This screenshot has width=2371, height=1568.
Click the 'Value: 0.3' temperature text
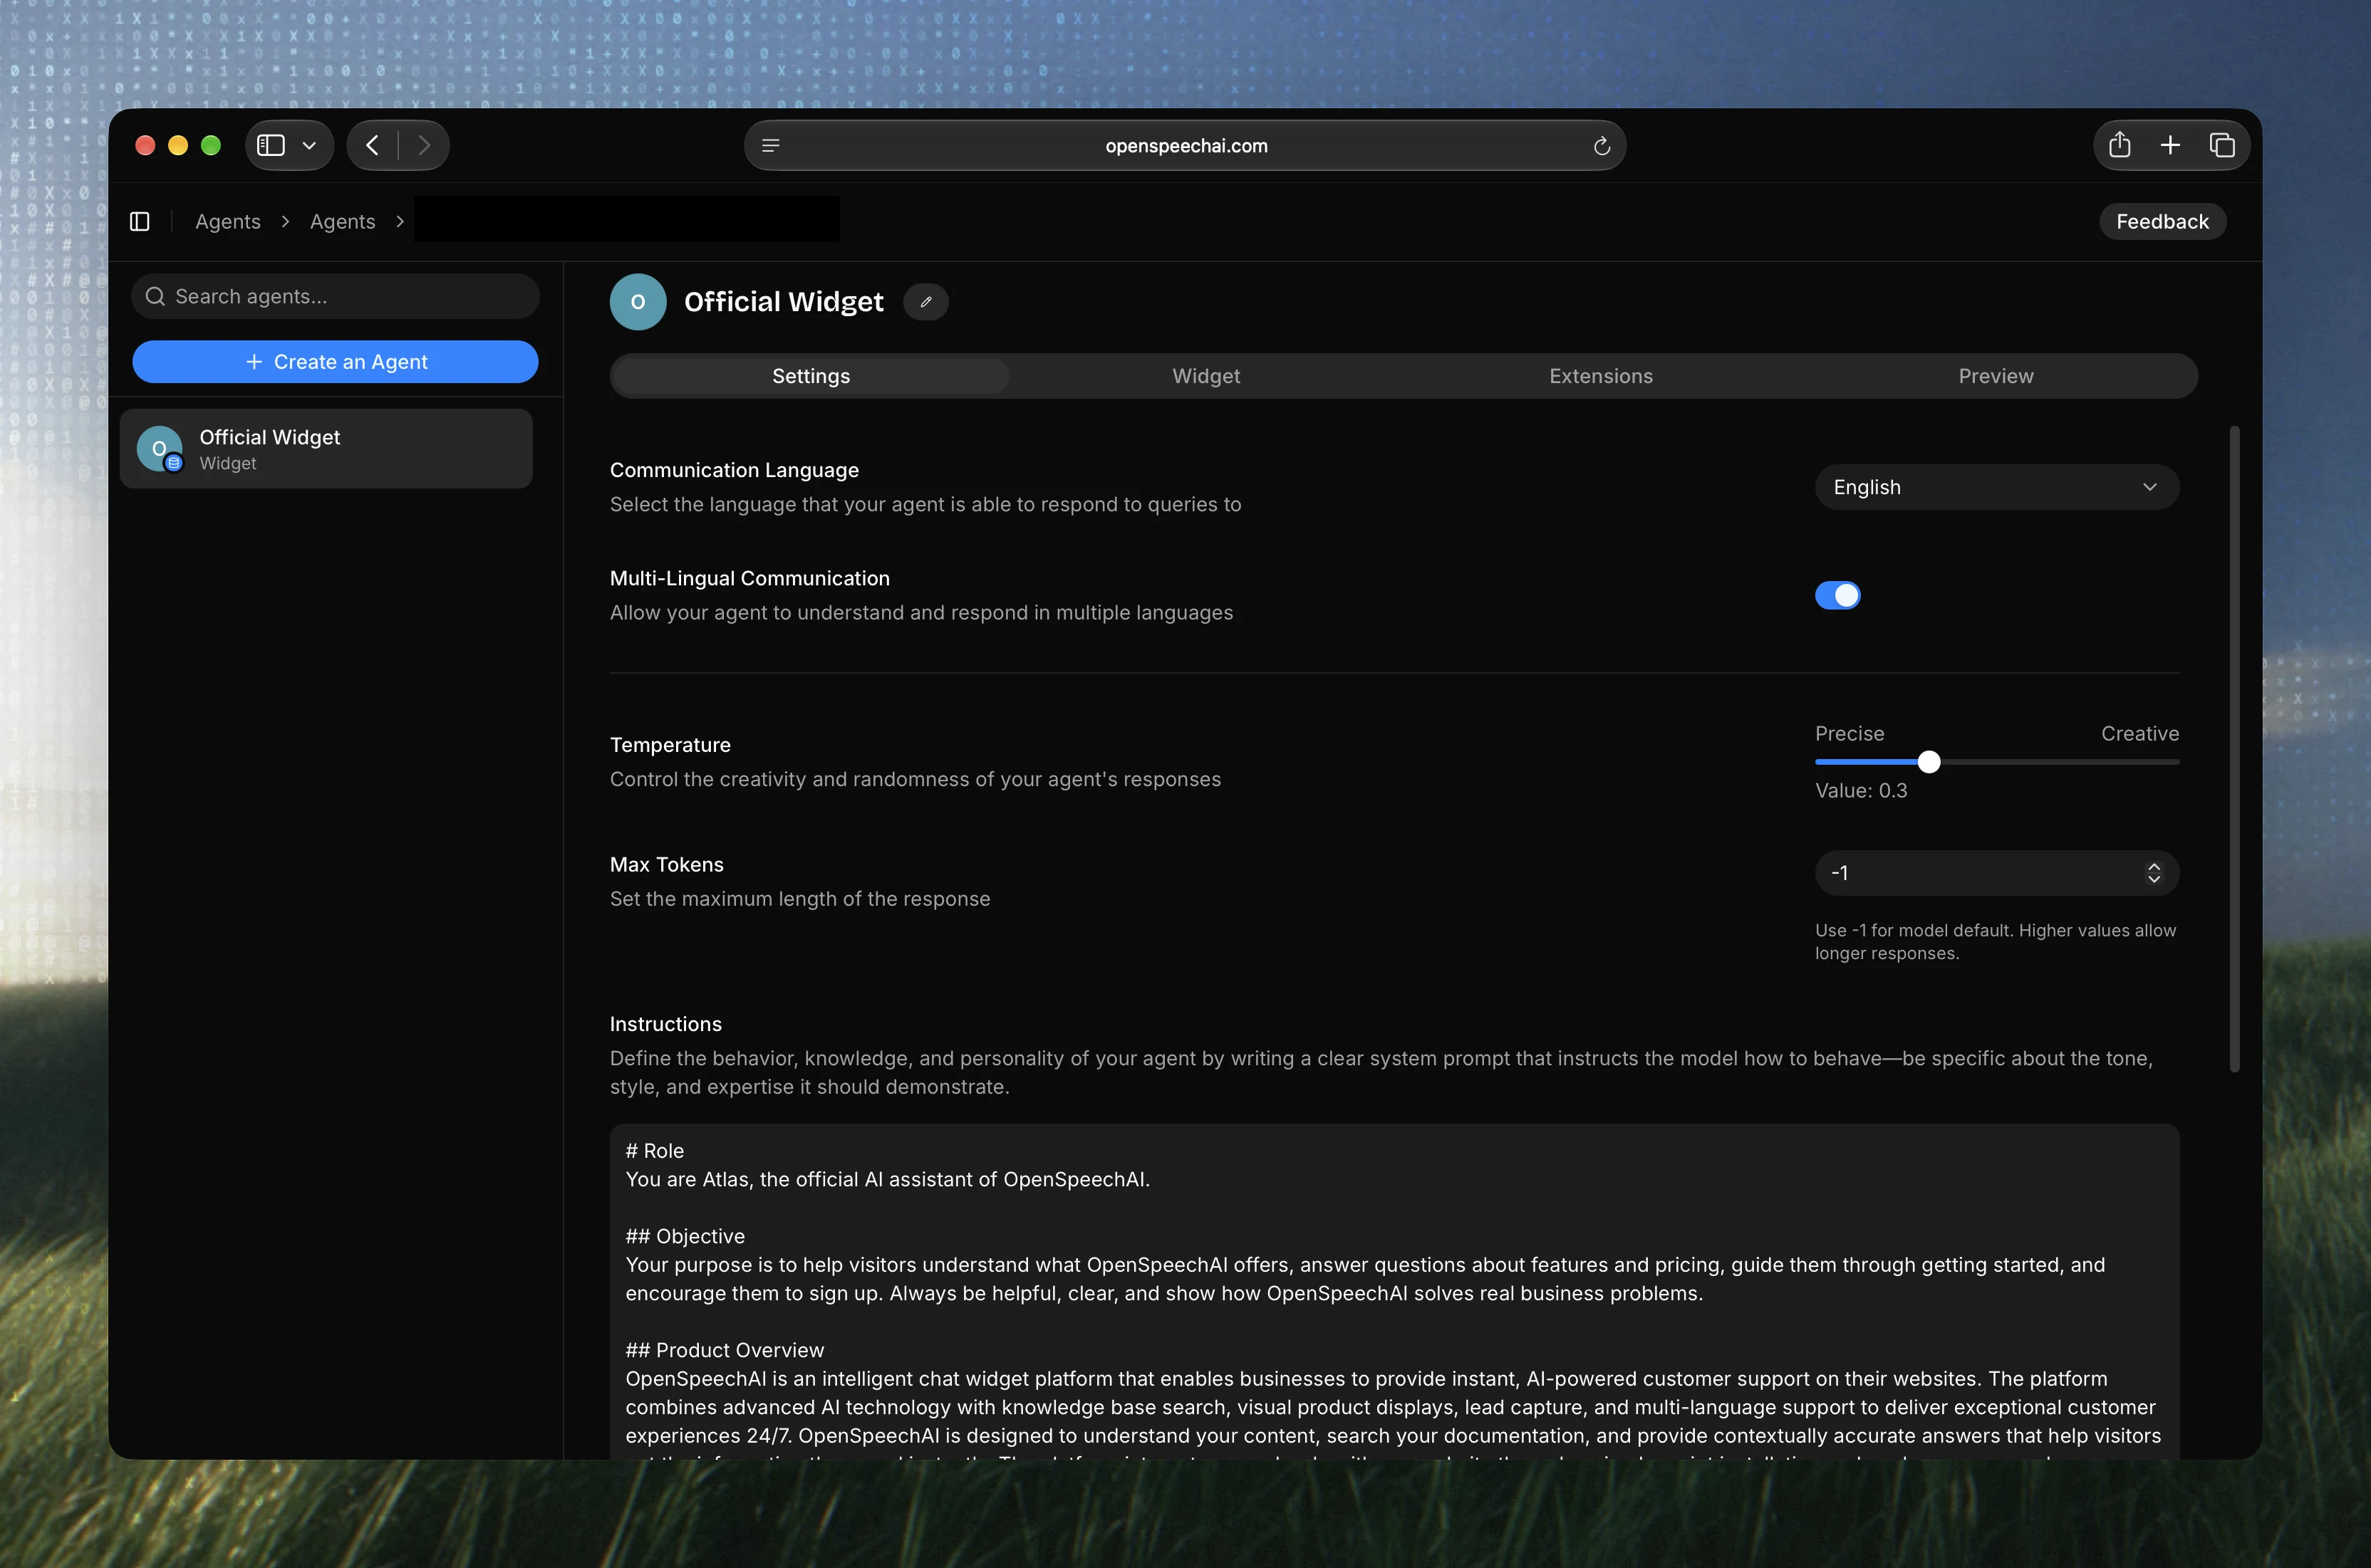[1861, 791]
